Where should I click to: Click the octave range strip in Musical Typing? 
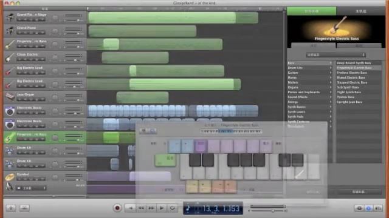coord(231,131)
